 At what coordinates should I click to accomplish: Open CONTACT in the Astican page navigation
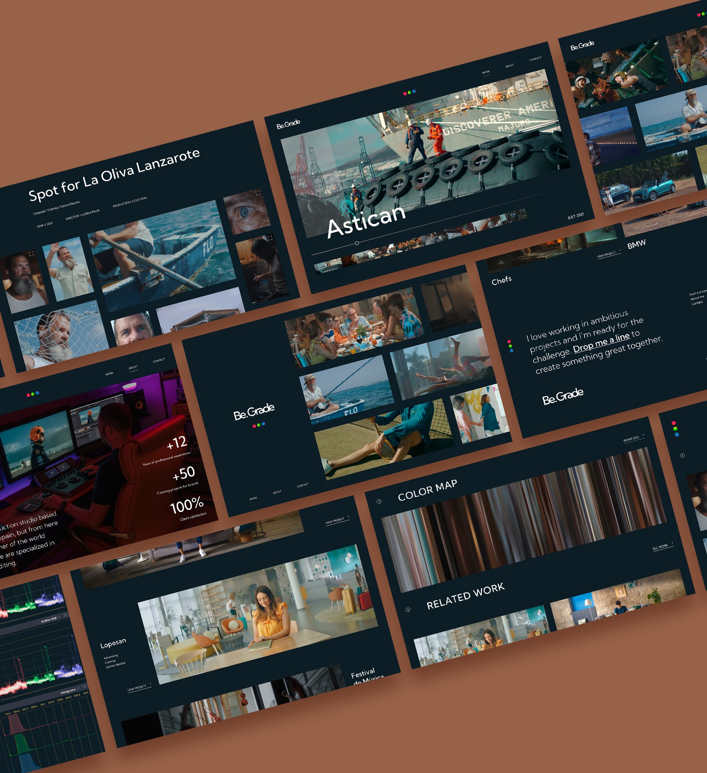pyautogui.click(x=535, y=59)
